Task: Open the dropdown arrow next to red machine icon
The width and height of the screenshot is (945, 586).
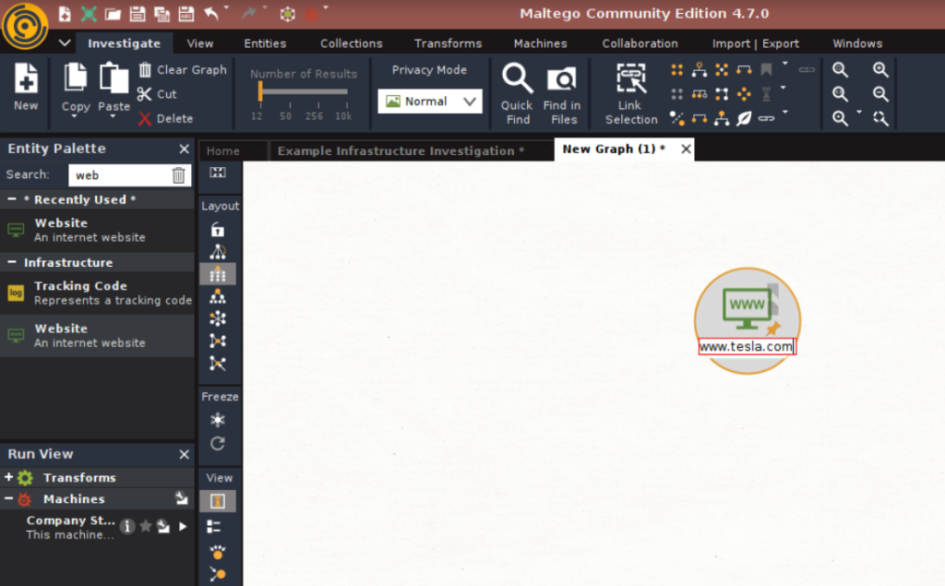Action: click(326, 8)
